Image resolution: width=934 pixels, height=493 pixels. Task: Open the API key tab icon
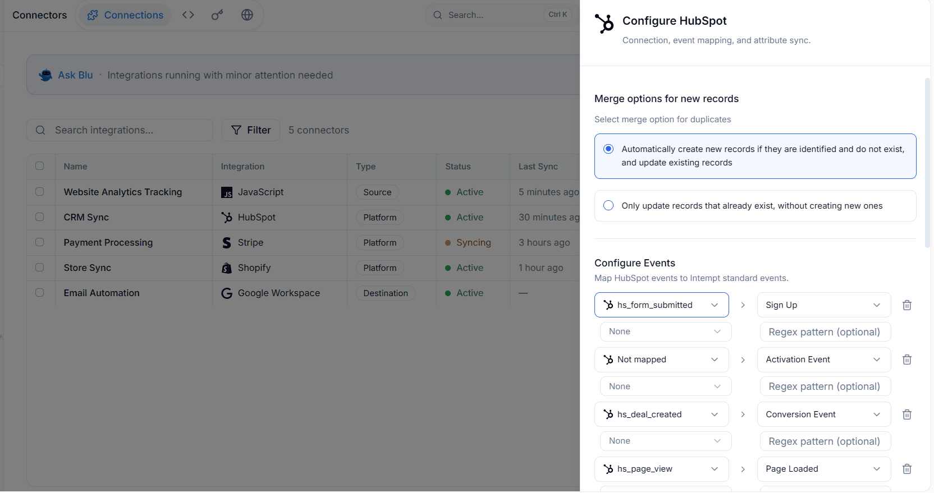(217, 15)
